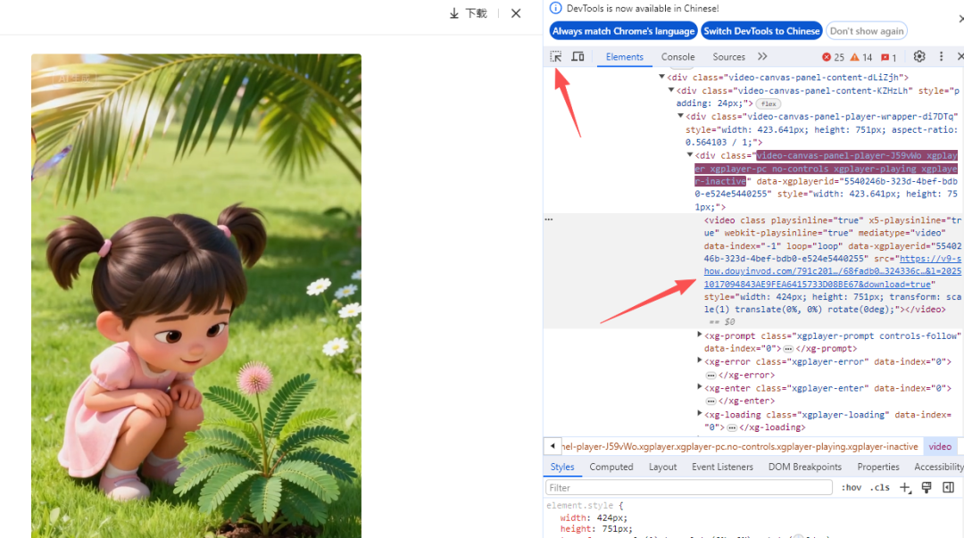Activate the inspect element picker icon

(555, 56)
